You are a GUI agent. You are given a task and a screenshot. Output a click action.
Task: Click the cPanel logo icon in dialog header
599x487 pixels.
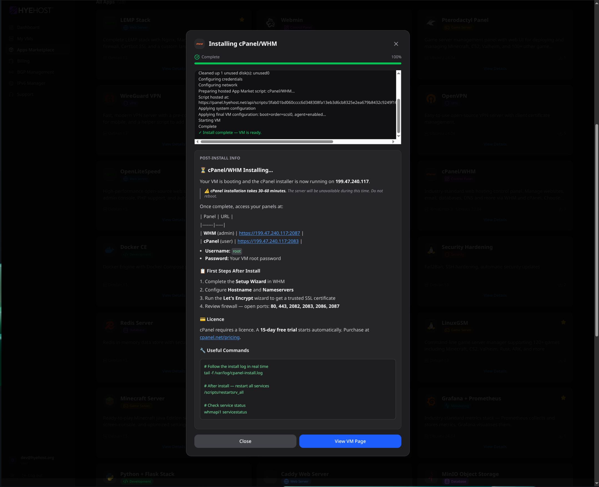click(x=200, y=44)
